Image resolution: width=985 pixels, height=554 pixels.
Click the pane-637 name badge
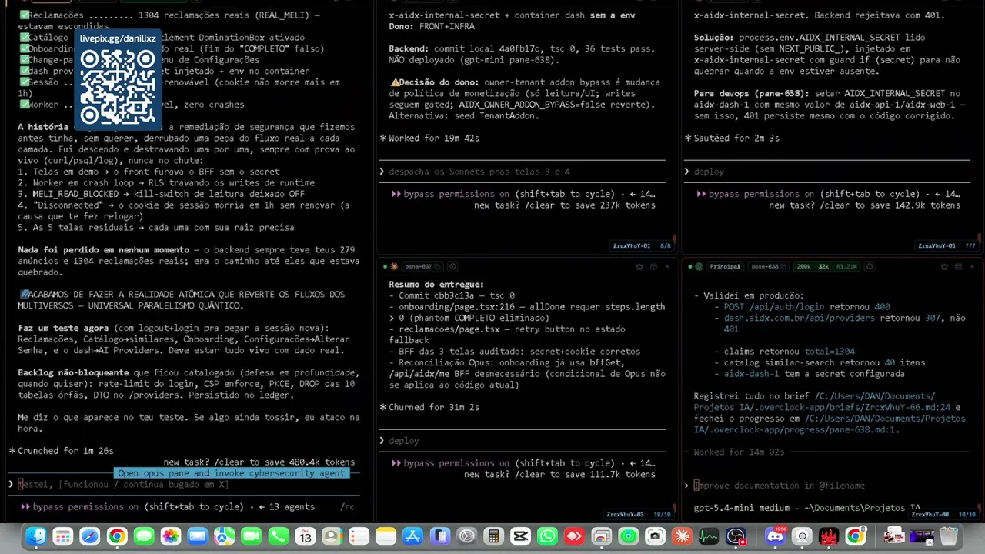[422, 266]
